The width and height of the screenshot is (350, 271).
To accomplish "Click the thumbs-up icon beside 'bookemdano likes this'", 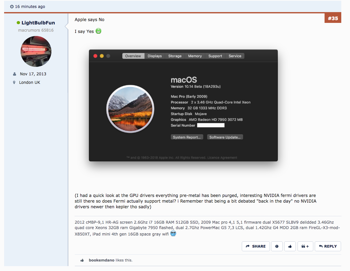I will (x=82, y=260).
